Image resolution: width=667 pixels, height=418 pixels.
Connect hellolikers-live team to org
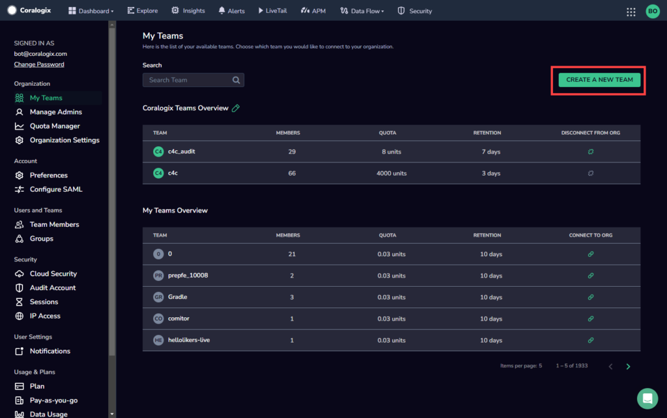point(590,340)
